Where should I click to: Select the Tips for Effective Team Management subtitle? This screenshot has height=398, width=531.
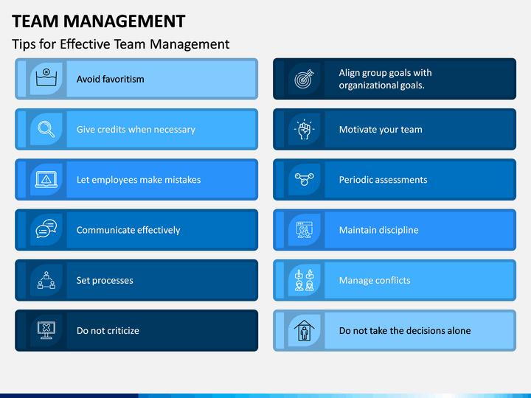point(120,44)
